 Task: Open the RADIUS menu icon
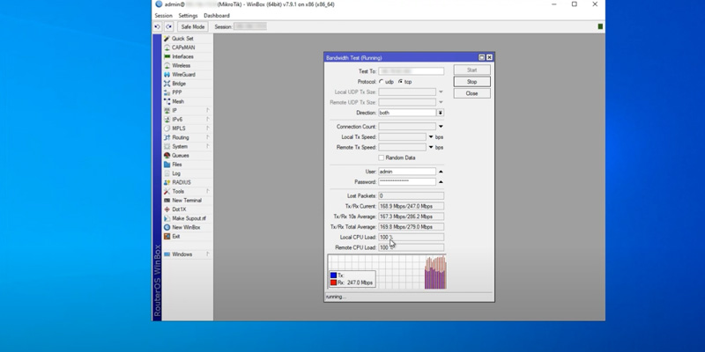tap(167, 182)
